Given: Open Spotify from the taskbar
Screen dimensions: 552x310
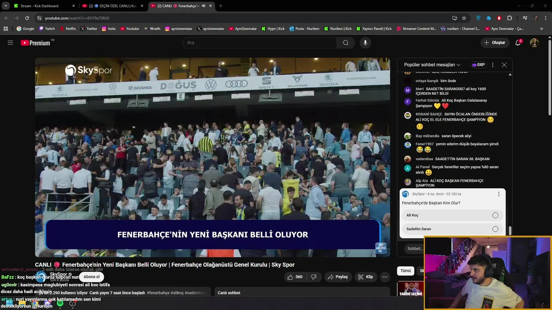Looking at the screenshot, I should point(60,304).
